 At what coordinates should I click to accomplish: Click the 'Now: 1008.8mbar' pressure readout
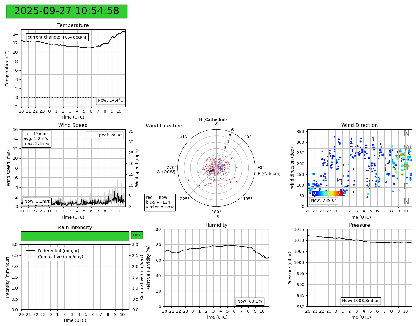click(x=360, y=301)
